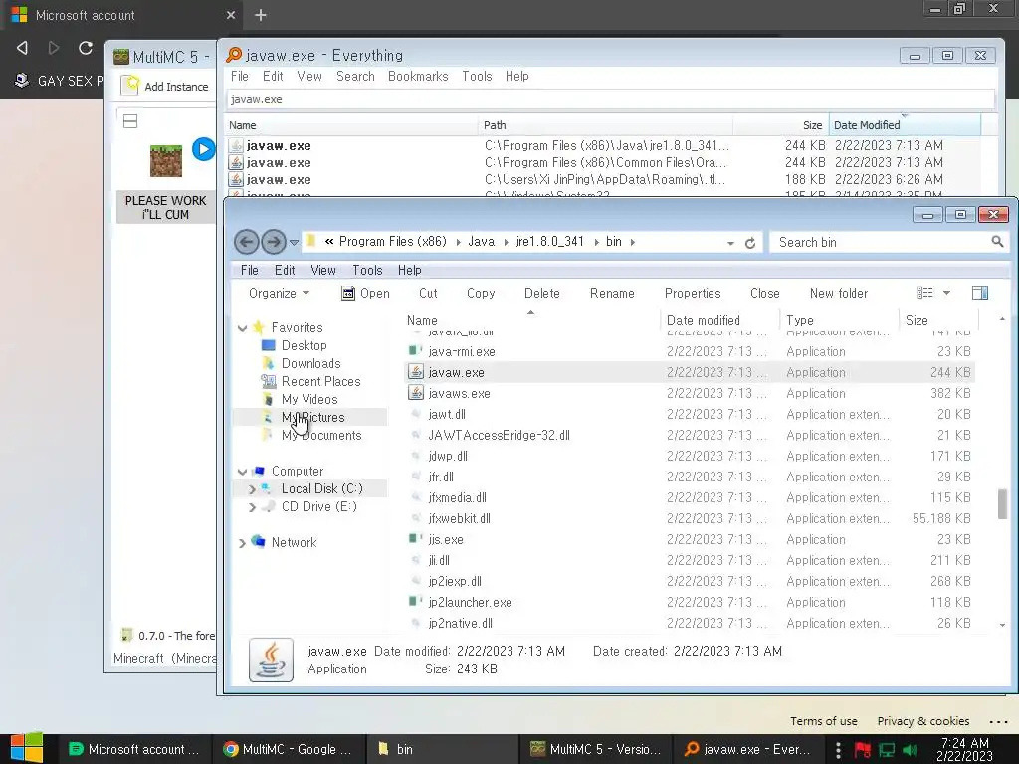Click Add Instance in MultiMC window
Viewport: 1019px width, 764px height.
pos(165,86)
